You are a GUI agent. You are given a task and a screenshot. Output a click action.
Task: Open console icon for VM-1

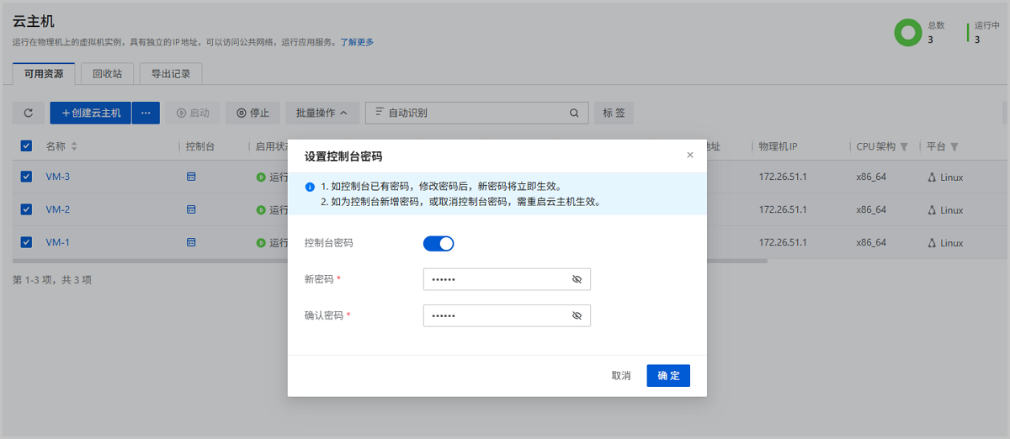[191, 243]
